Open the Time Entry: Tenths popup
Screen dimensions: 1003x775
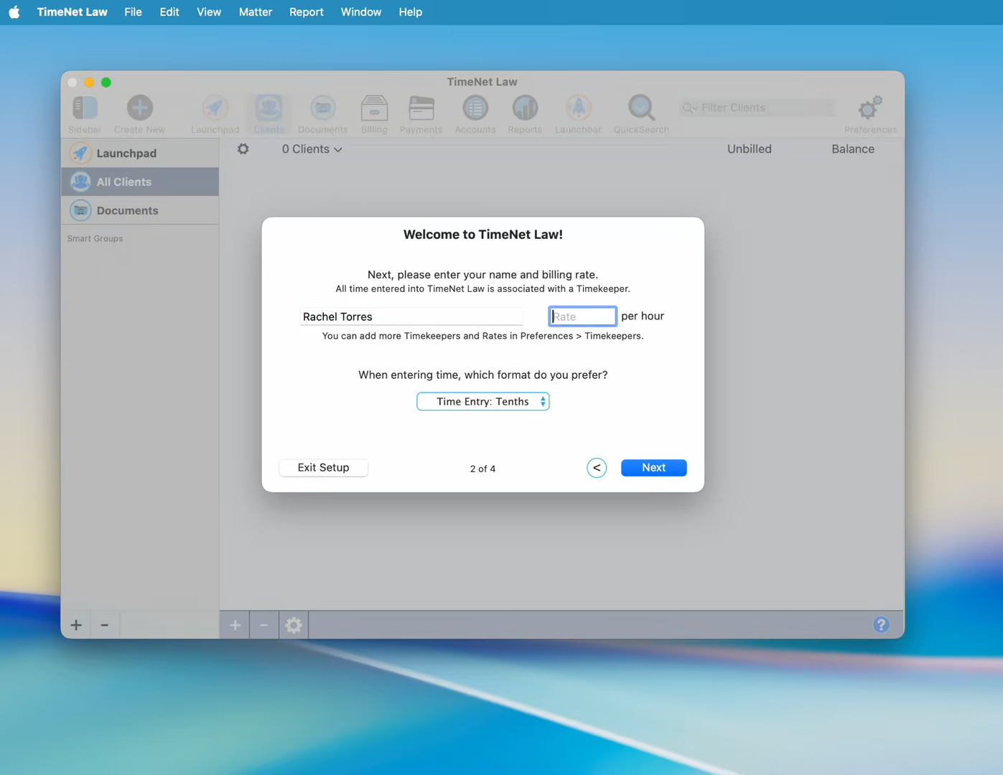[483, 401]
